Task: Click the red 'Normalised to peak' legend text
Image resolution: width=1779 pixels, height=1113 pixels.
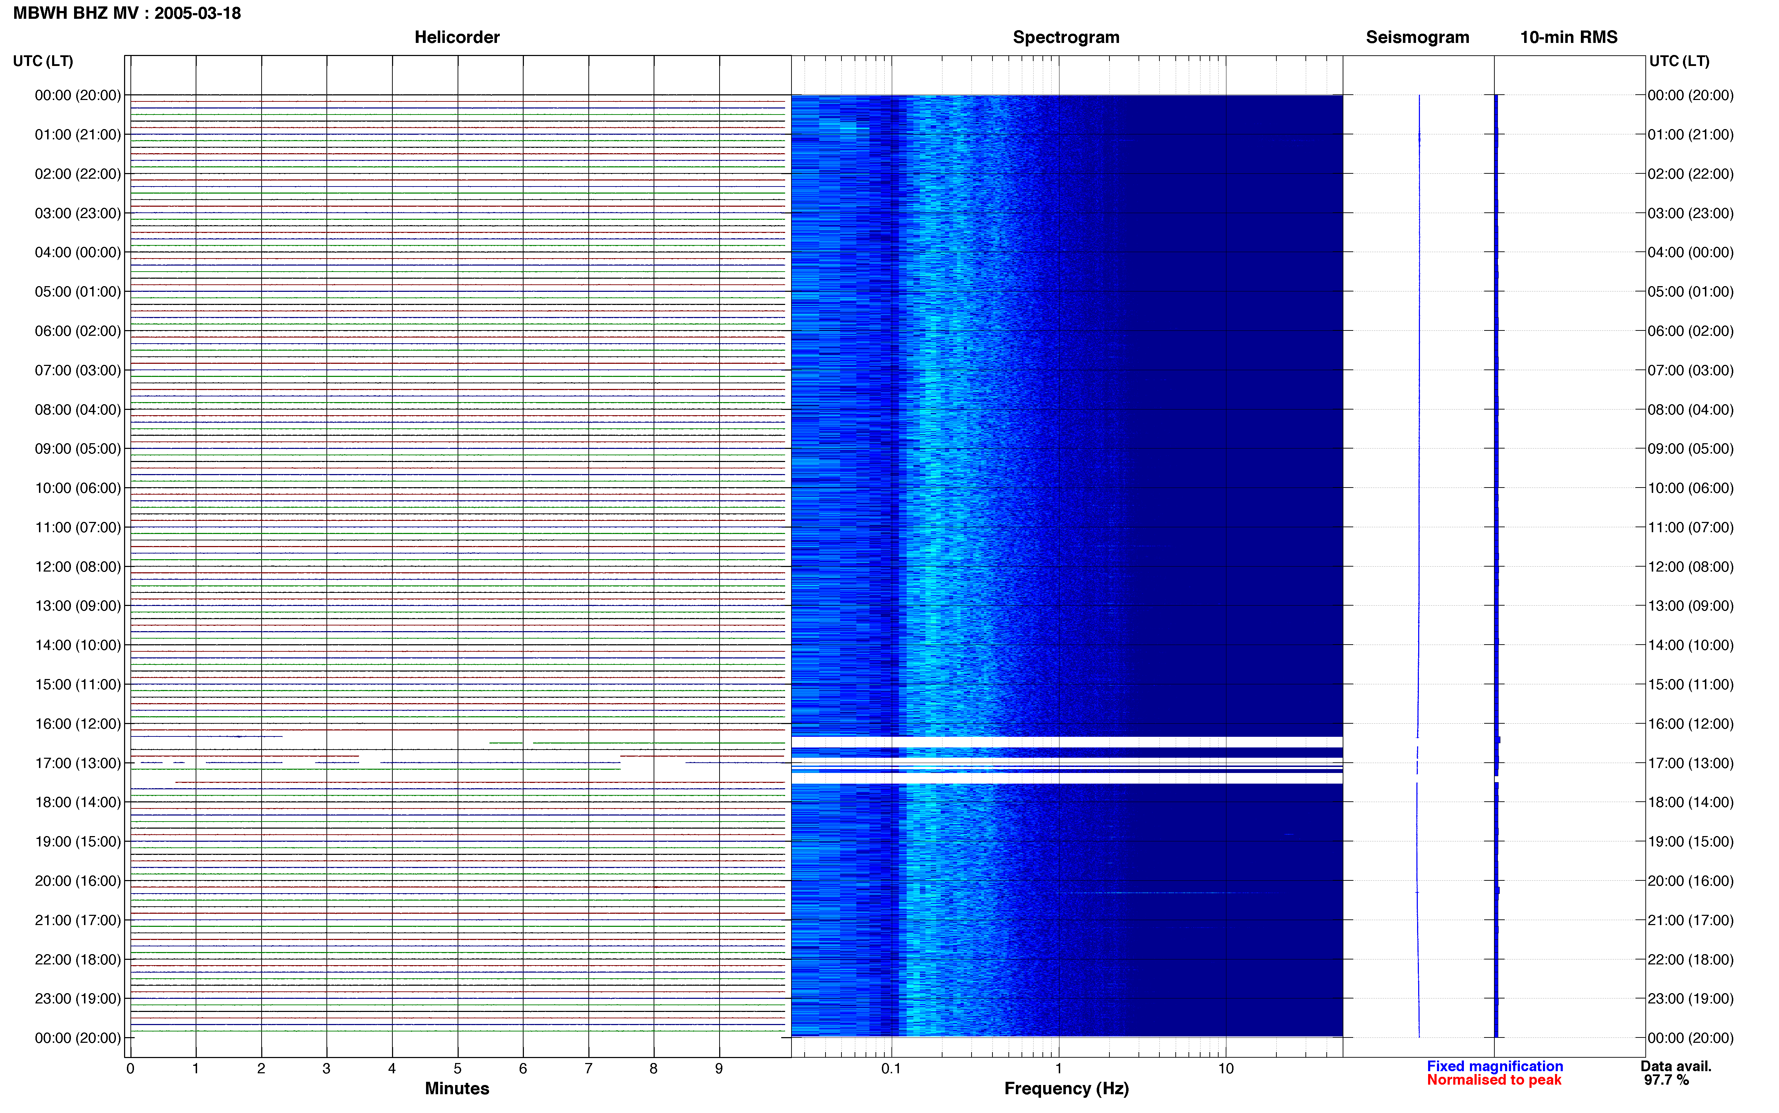Action: 1494,1081
